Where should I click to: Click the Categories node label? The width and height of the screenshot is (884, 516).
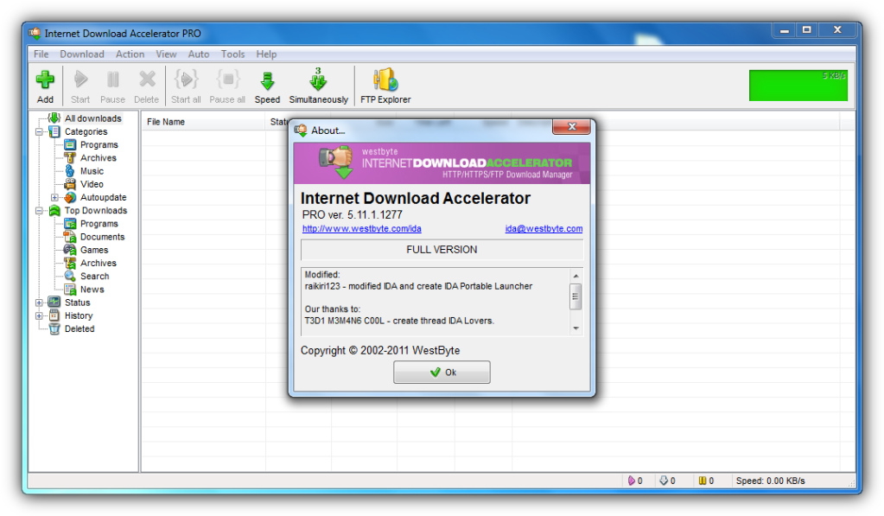click(86, 131)
